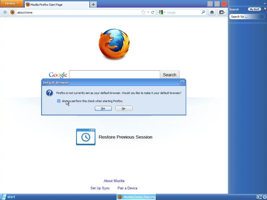This screenshot has height=200, width=267.
Task: Focus the toolbar Google search box
Action: pos(184,12)
